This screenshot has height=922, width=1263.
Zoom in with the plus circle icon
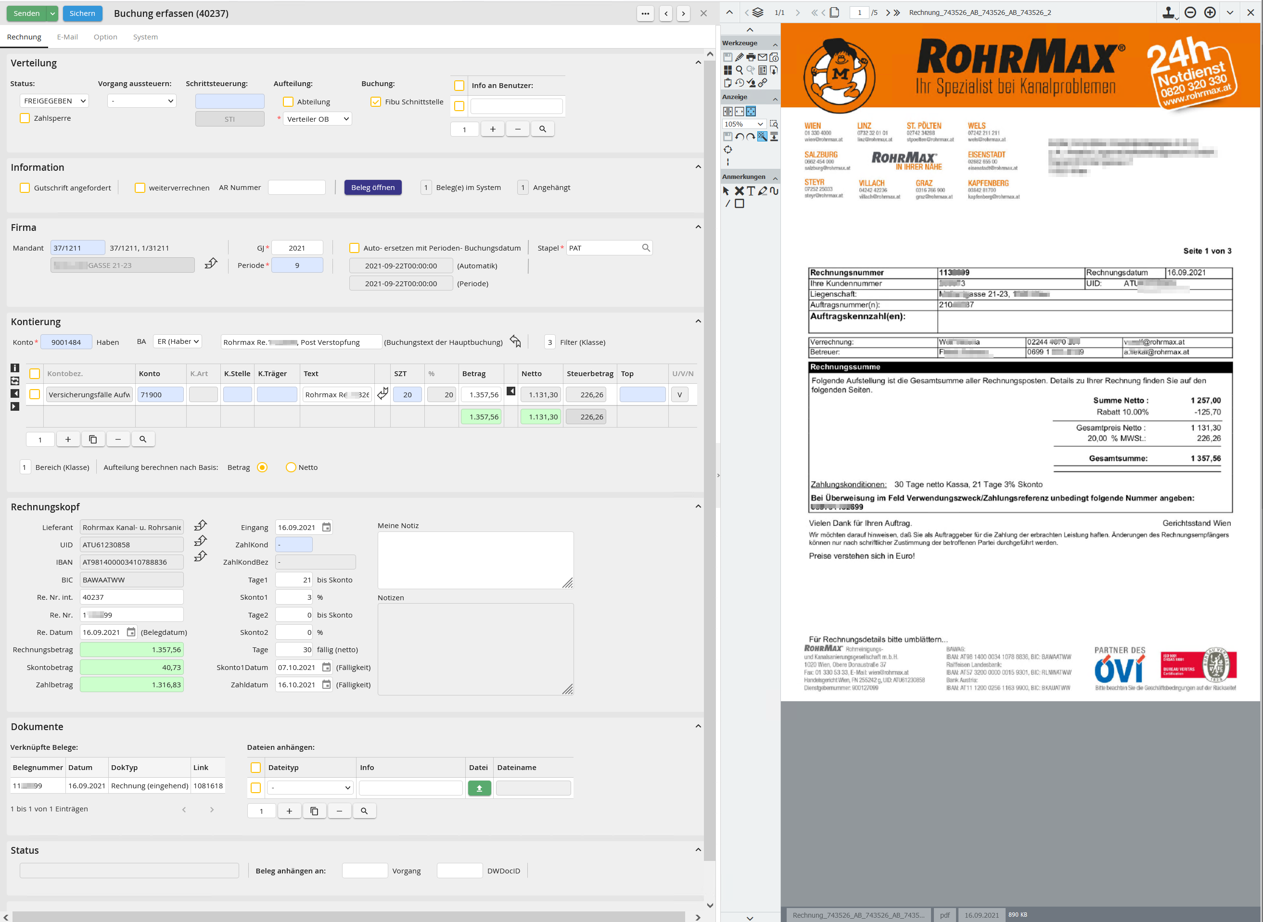click(x=1210, y=13)
